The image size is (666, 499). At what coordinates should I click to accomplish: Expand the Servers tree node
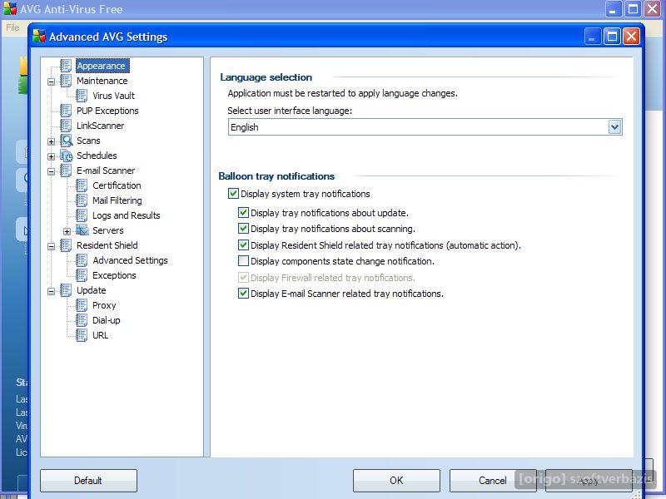tap(67, 231)
